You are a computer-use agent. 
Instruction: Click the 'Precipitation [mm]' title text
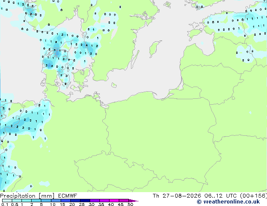(x=27, y=196)
